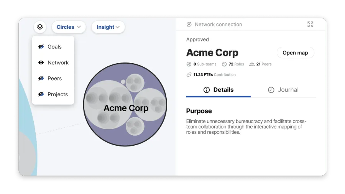
Task: Click the layers stack icon button
Action: pos(40,27)
